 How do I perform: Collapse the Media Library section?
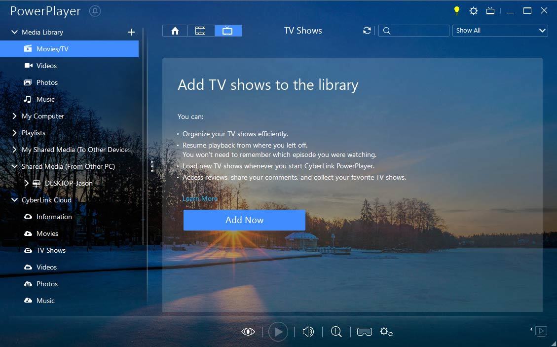click(x=14, y=32)
